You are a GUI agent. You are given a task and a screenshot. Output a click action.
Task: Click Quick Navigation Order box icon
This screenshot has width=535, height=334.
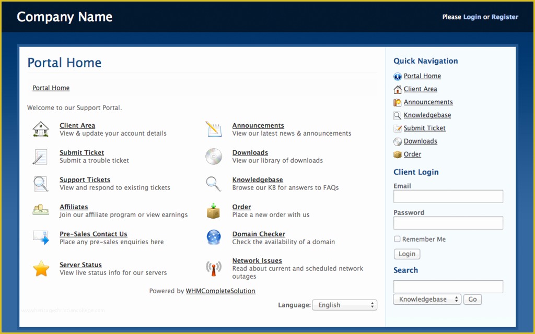[x=398, y=154]
